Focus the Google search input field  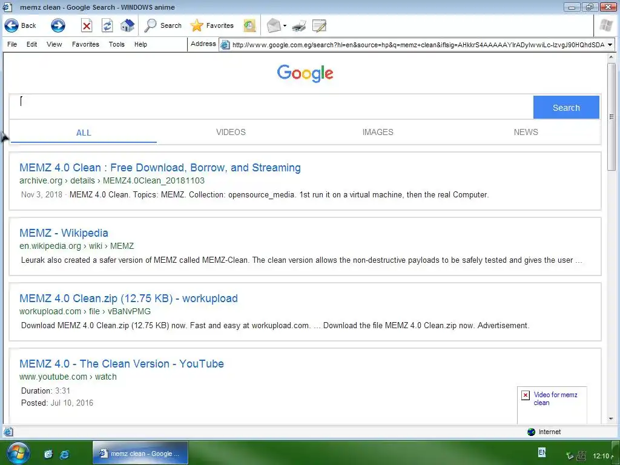(x=271, y=107)
